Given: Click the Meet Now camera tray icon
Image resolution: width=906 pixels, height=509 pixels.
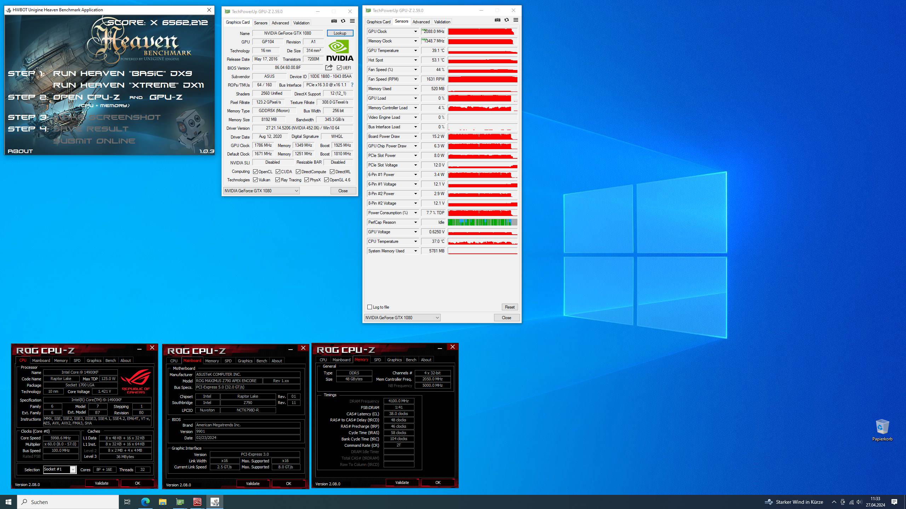Looking at the screenshot, I should pyautogui.click(x=843, y=502).
